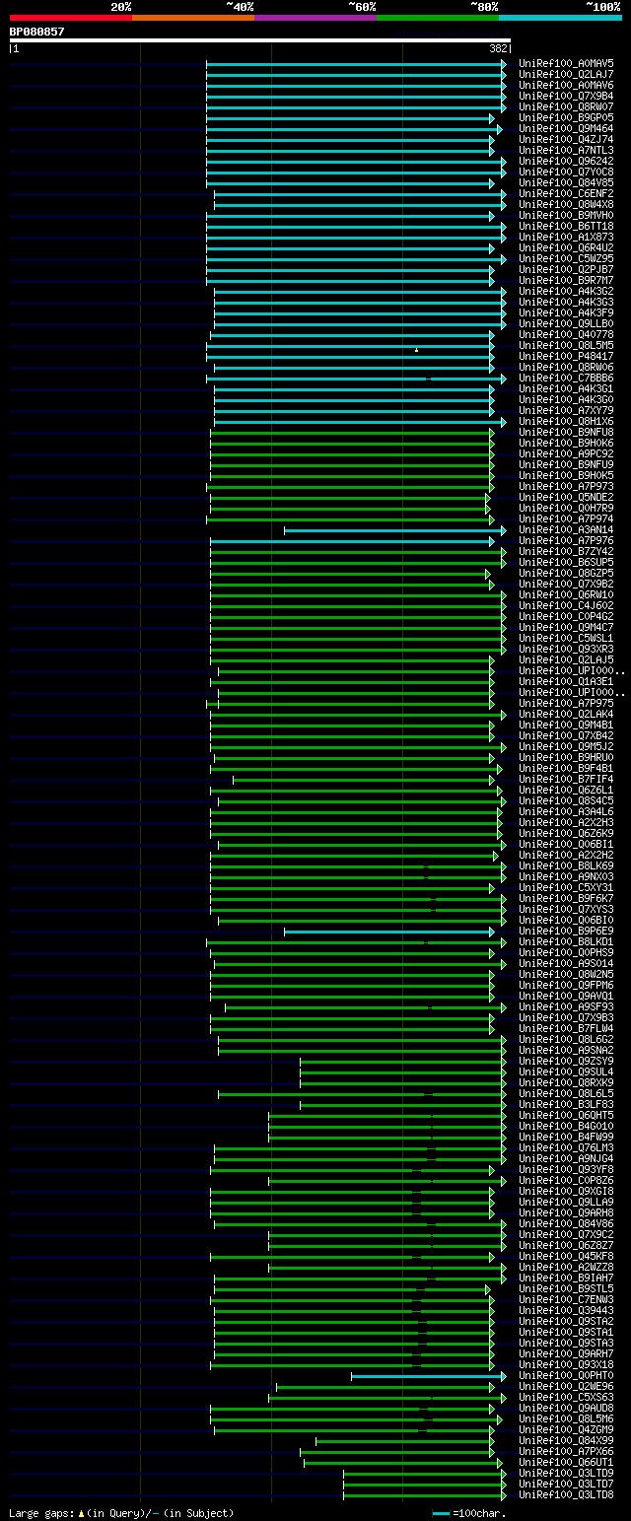Select label UniRef100_C0P8Z6
The height and width of the screenshot is (1521, 631).
tap(566, 1180)
